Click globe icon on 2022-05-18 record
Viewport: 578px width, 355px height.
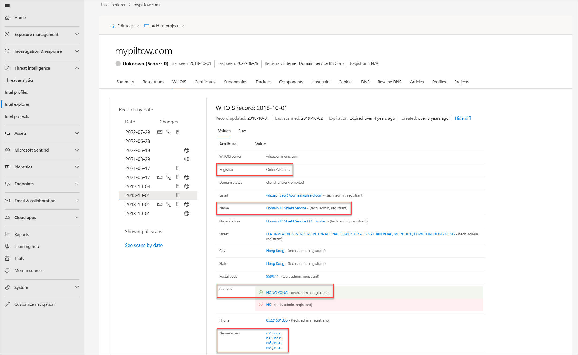coord(187,150)
